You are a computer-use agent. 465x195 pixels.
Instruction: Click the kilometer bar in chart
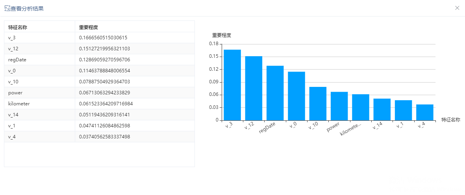361,107
